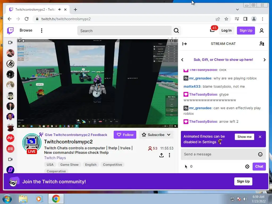Go back to the previous page
Viewport: 272px width, 204px height.
[10, 19]
